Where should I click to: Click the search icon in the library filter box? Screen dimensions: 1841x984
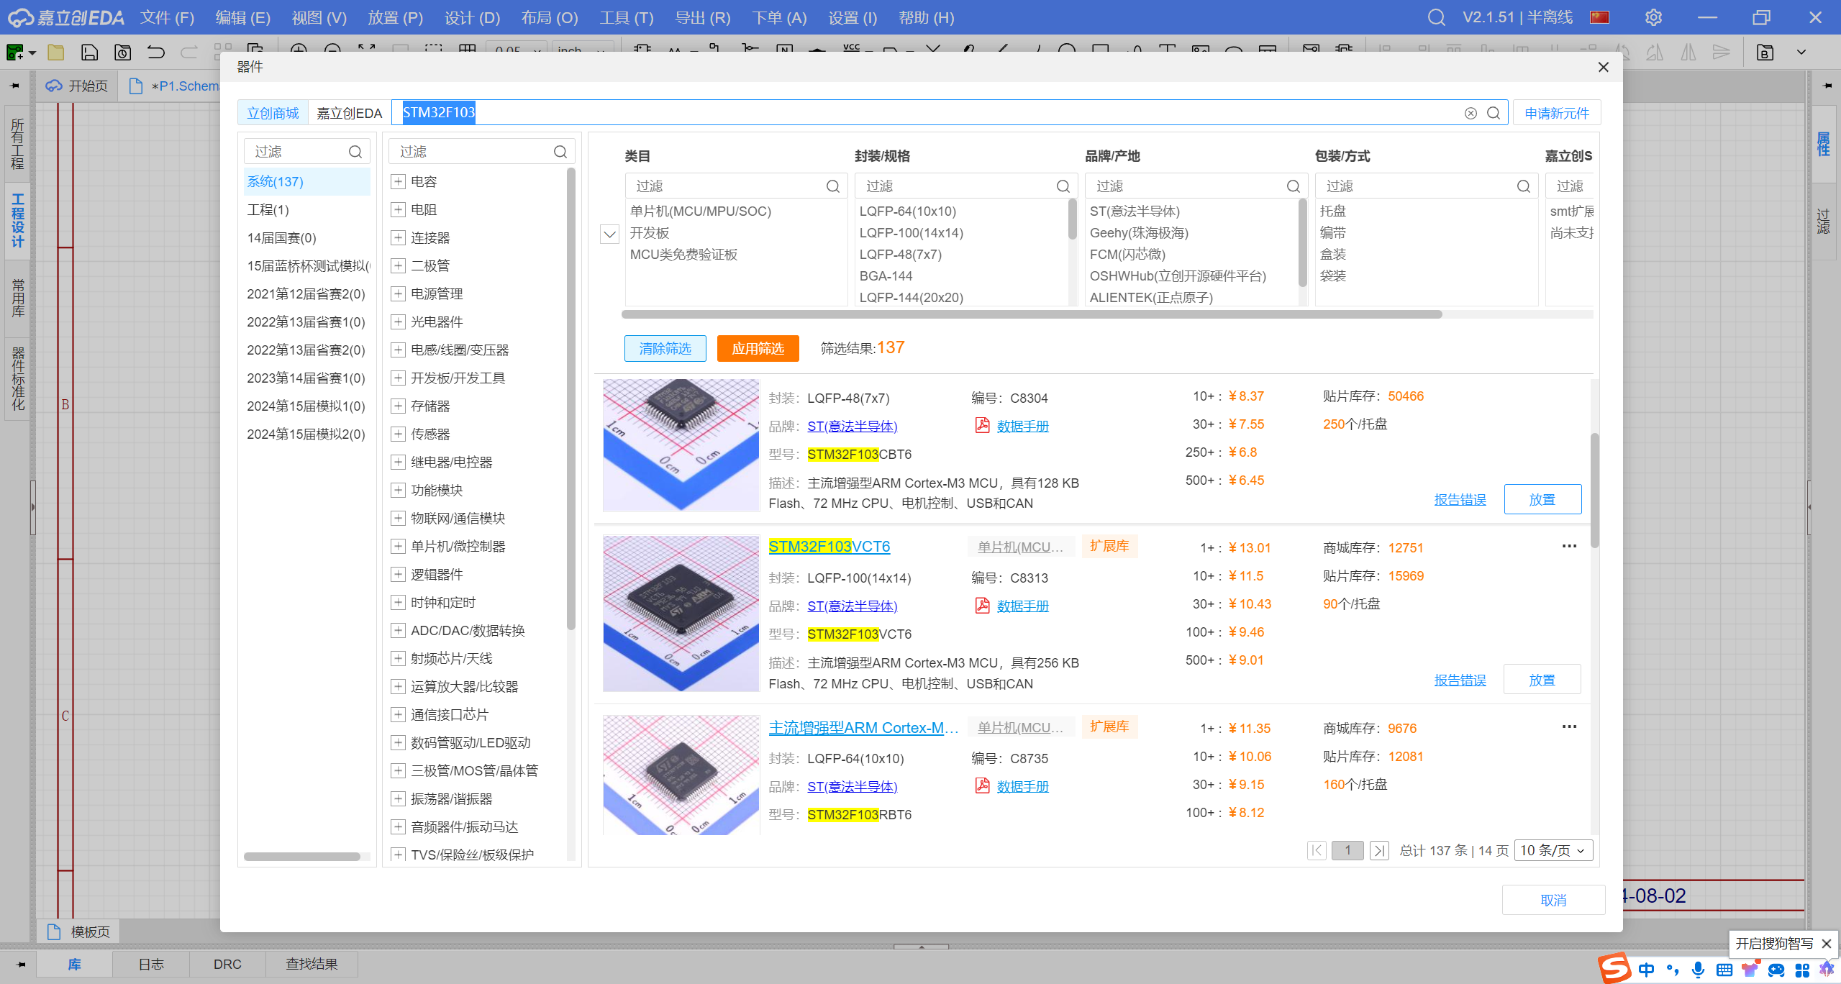point(355,152)
